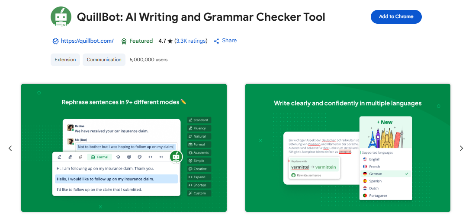The height and width of the screenshot is (221, 472).
Task: Click the Featured badge icon
Action: 124,41
